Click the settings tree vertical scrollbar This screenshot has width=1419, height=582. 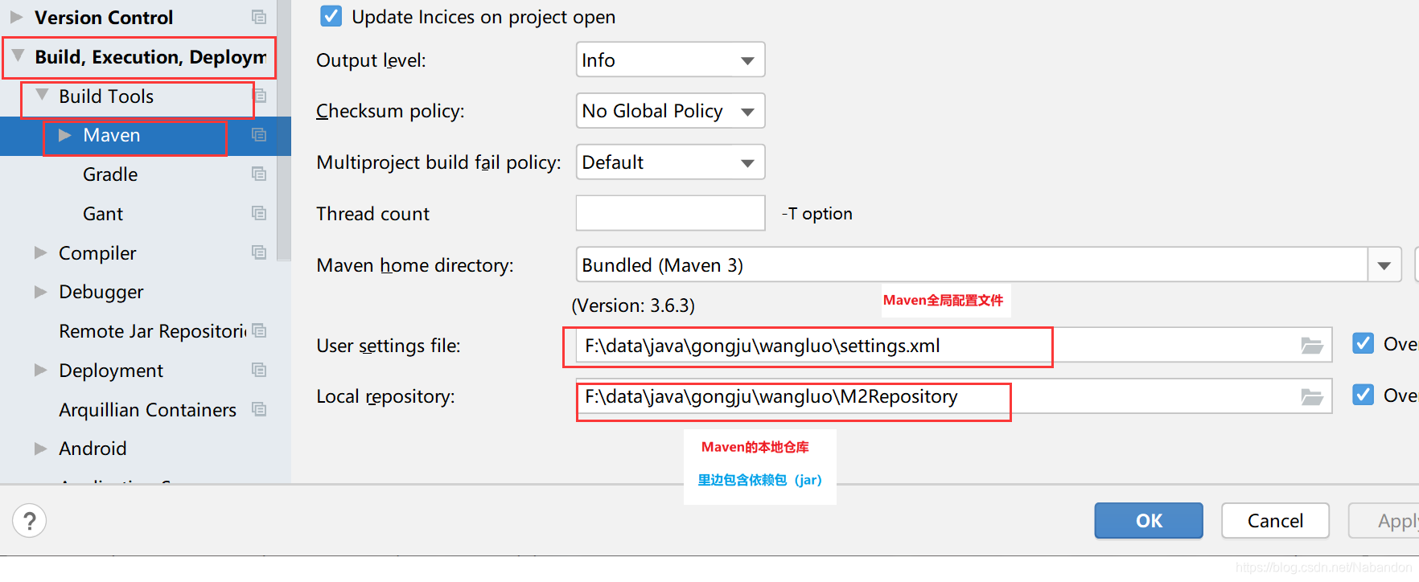coord(284,129)
